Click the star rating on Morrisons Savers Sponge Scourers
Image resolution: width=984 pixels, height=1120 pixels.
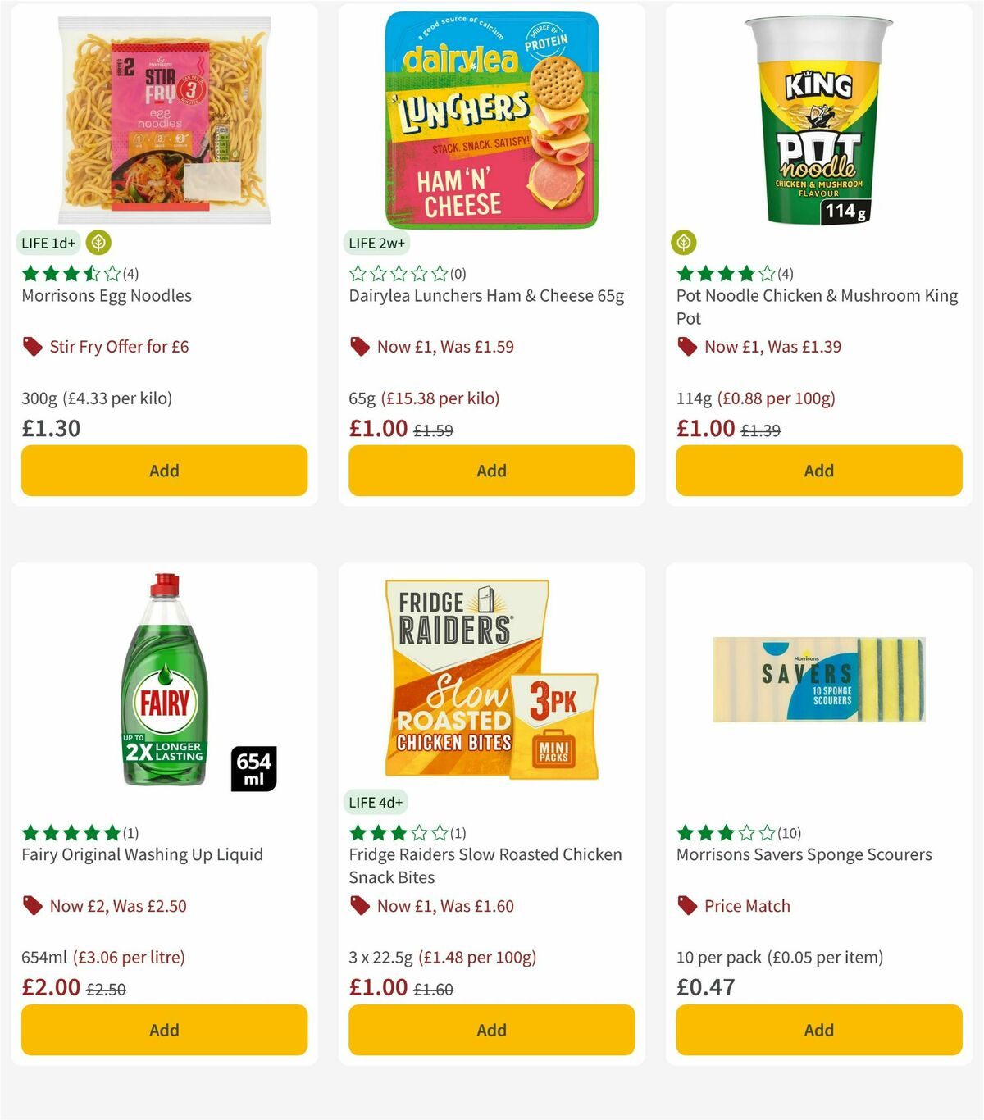pos(724,832)
